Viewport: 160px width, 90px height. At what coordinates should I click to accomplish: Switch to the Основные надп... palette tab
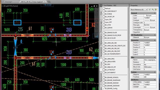(x=101, y=26)
